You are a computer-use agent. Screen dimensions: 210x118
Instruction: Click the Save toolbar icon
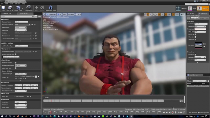pyautogui.click(x=3, y=8)
